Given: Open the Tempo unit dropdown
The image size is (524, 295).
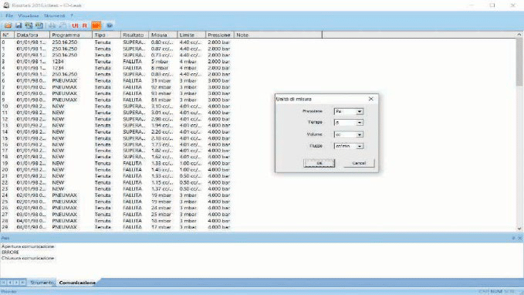Looking at the screenshot, I should 360,123.
